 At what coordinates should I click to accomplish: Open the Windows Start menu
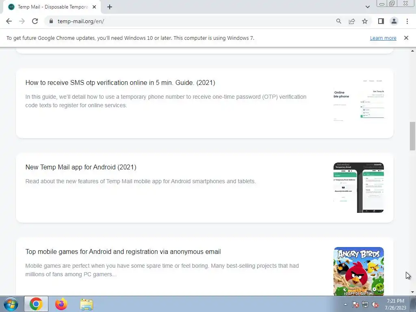11,304
